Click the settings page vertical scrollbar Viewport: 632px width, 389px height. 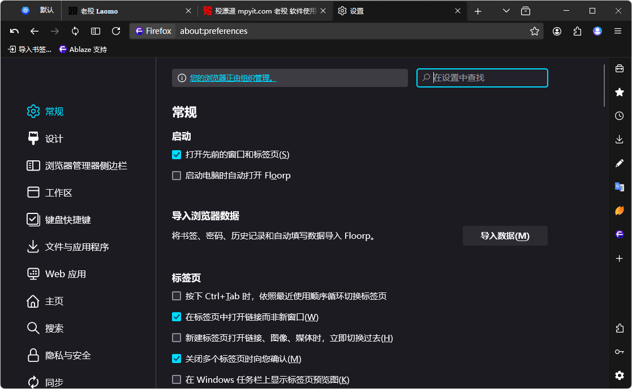(604, 86)
